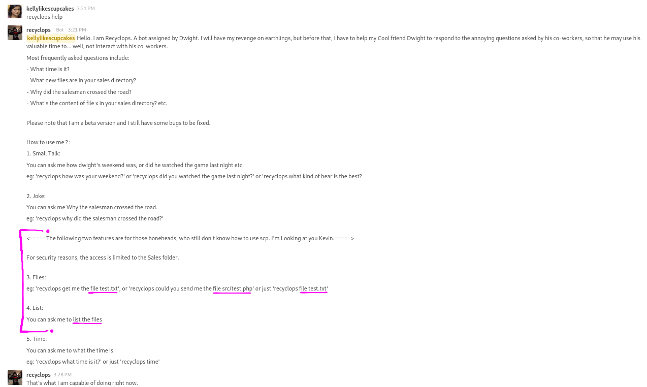
Task: Click the 3:28 PM message timestamp
Action: pos(62,375)
